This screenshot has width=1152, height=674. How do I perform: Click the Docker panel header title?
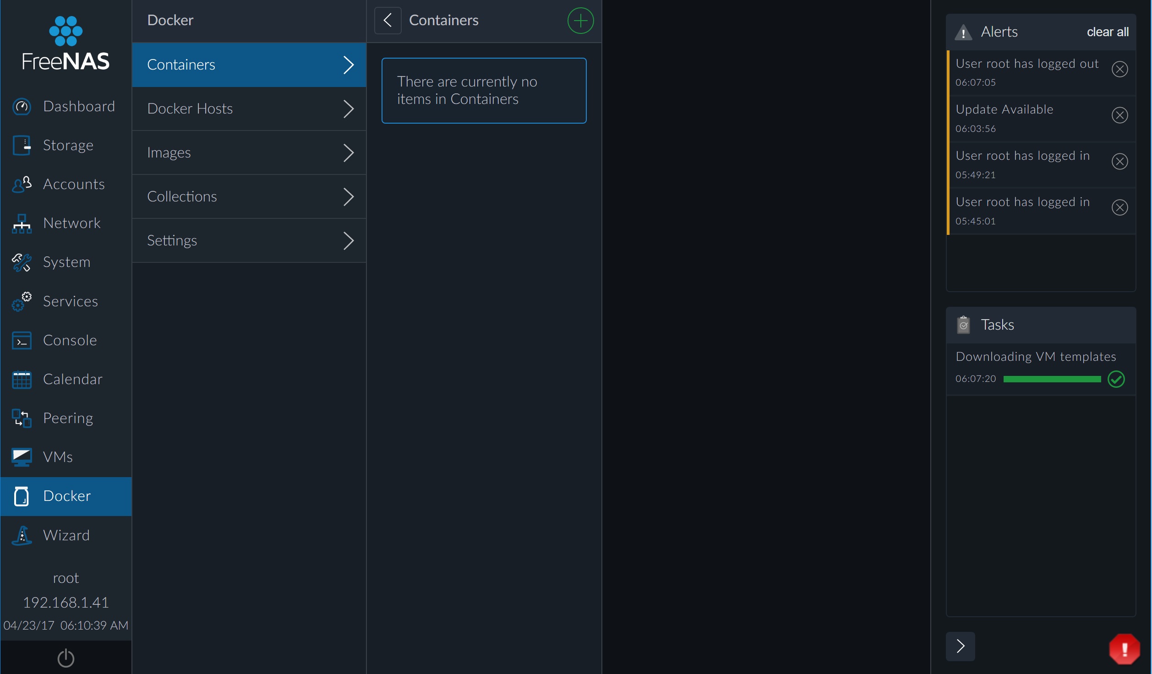170,20
